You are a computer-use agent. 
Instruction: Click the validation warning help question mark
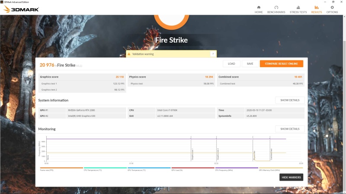212,54
